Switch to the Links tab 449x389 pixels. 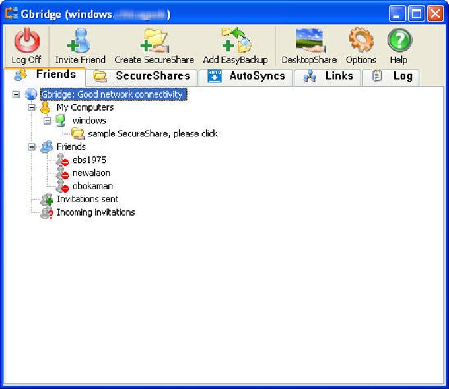(x=328, y=76)
